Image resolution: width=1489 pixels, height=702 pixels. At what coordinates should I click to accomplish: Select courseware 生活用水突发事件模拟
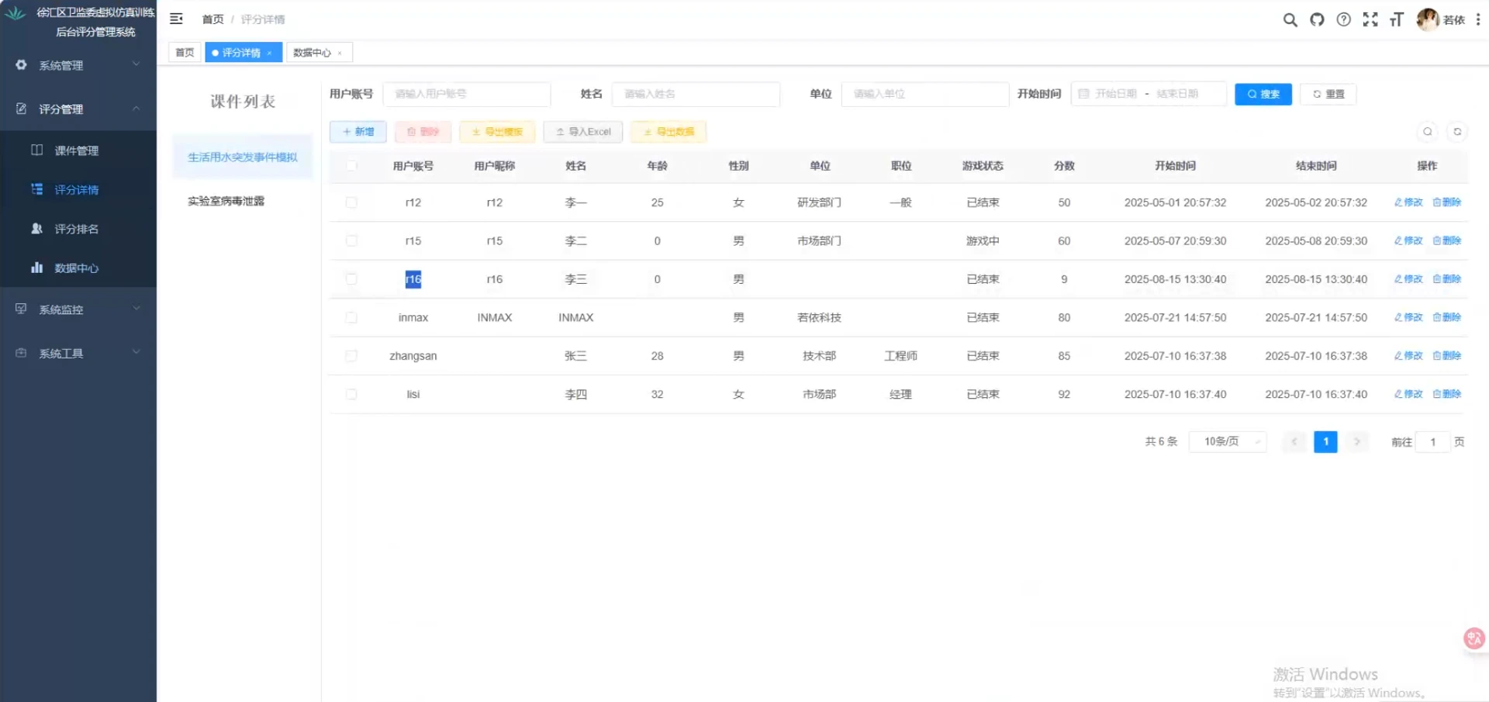(243, 157)
